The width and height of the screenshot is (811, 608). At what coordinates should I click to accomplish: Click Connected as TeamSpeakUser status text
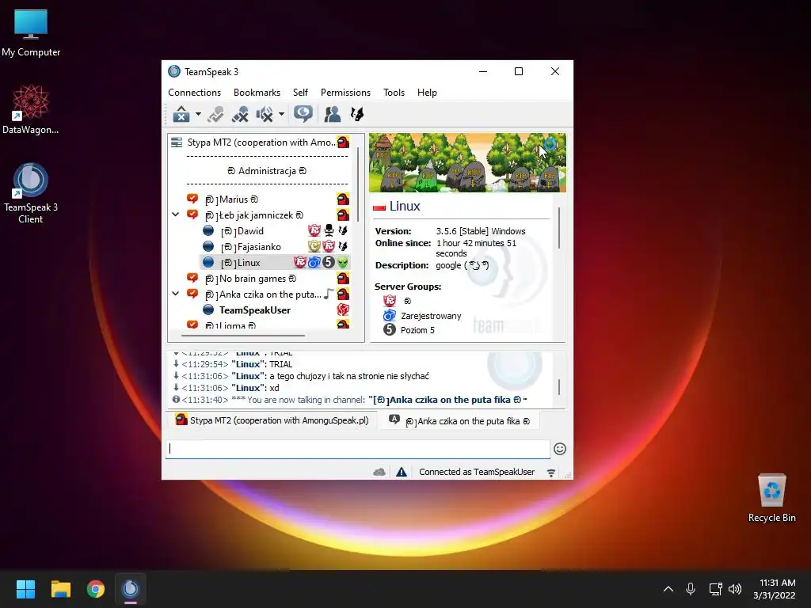point(476,472)
